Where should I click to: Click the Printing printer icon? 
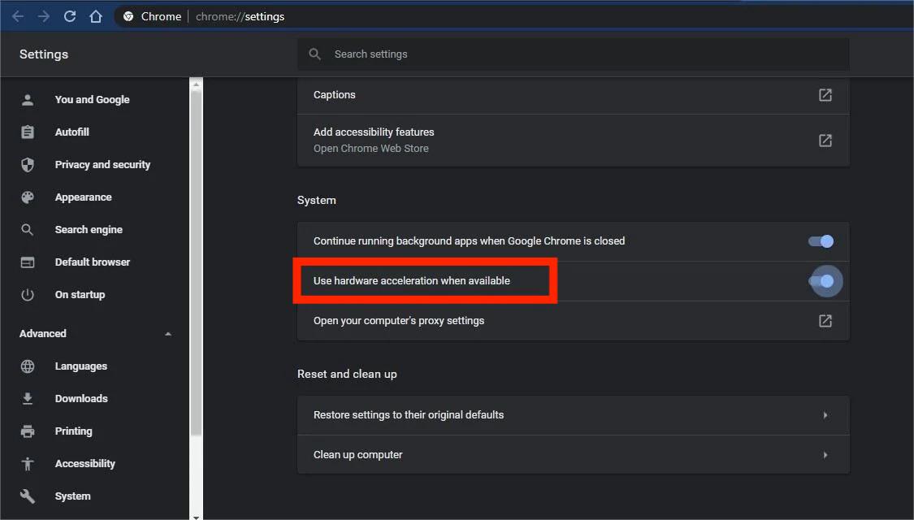[x=28, y=431]
